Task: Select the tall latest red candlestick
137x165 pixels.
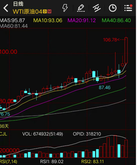Action: coord(126,50)
